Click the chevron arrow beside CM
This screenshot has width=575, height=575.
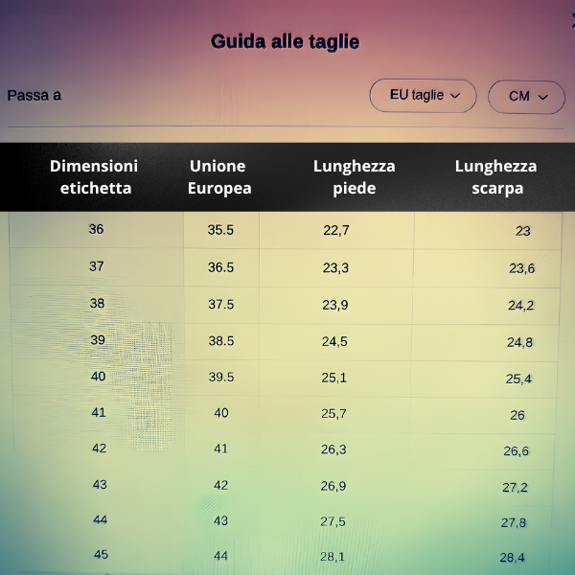[542, 97]
